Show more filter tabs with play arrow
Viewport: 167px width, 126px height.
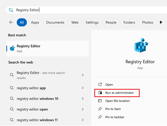(x=161, y=22)
